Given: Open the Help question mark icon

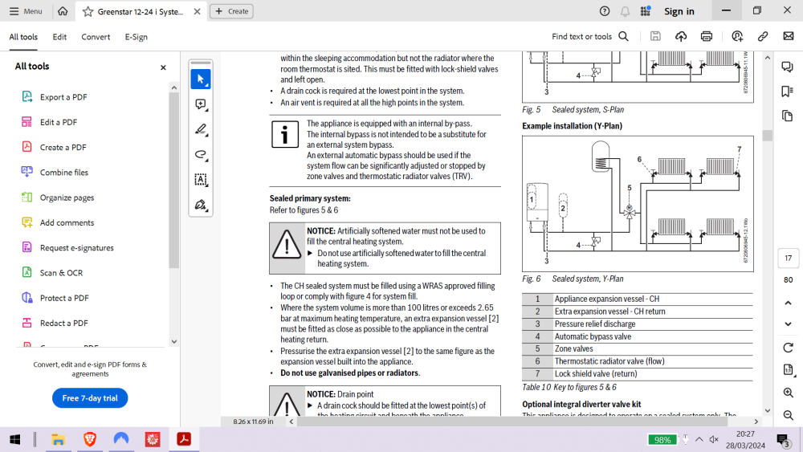Looking at the screenshot, I should point(605,10).
